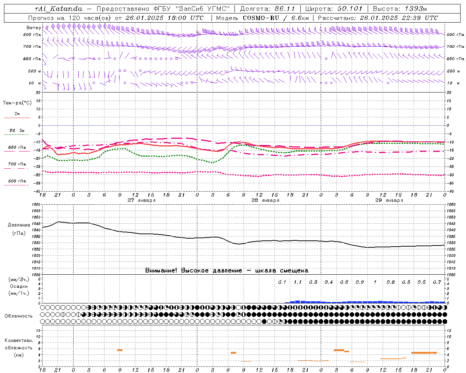Click the 0.6 precipitation value
This screenshot has height=373, width=466.
(344, 282)
